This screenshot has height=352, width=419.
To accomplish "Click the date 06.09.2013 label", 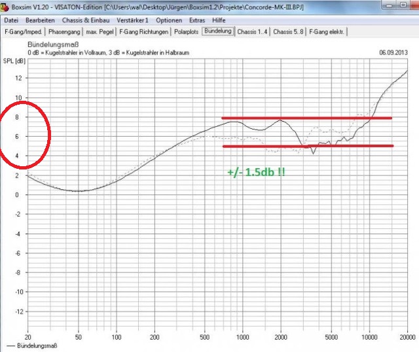I will (x=393, y=52).
